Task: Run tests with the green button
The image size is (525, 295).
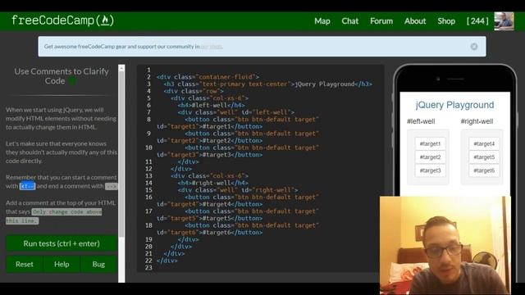Action: pos(62,243)
